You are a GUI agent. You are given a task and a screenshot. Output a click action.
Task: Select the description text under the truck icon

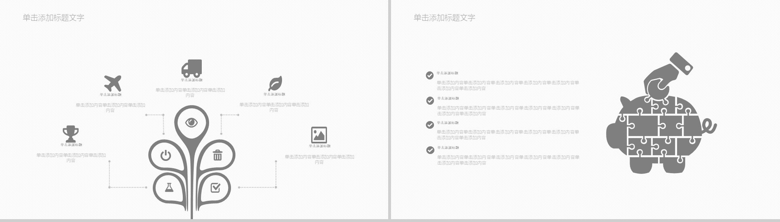(x=190, y=92)
